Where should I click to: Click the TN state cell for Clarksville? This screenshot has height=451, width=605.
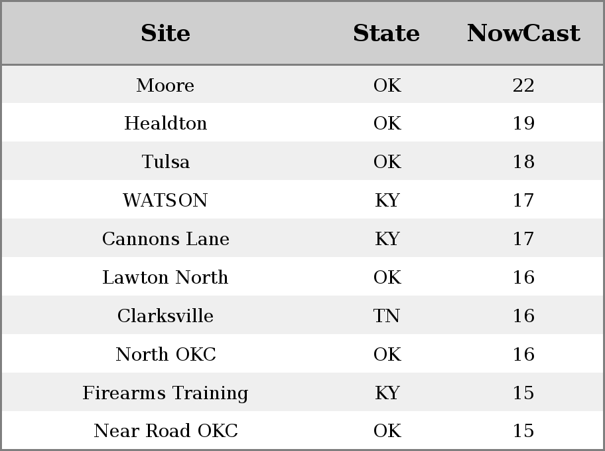(386, 316)
